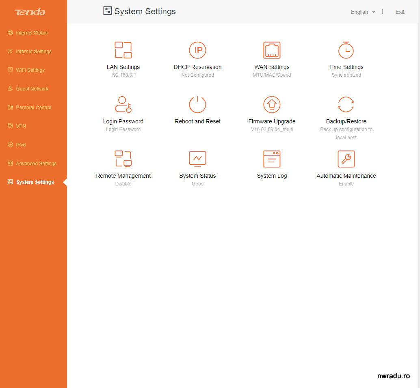Open the Login Password icon
This screenshot has height=388, width=420.
coord(123,105)
